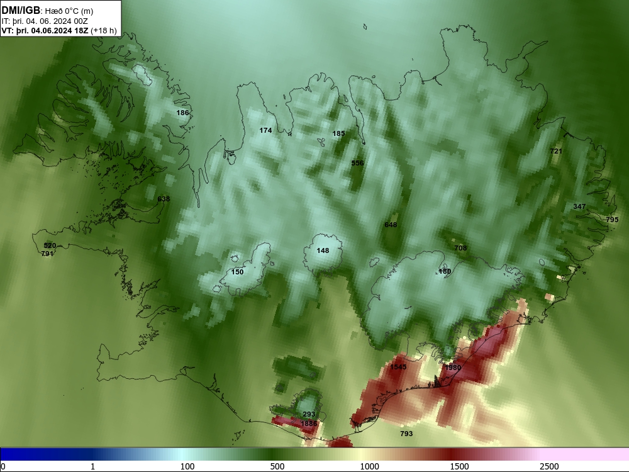This screenshot has width=629, height=472.
Task: Click the map value 708
Action: [460, 248]
